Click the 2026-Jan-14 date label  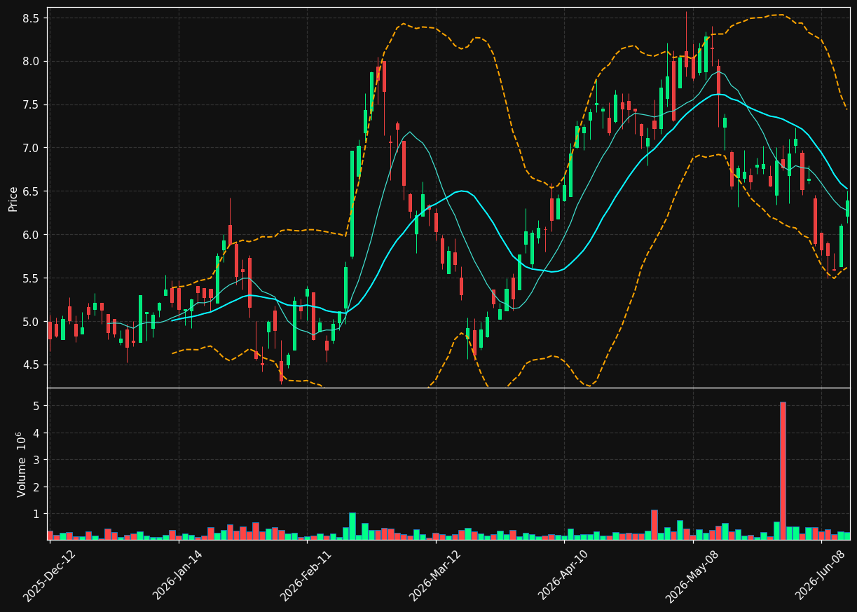pyautogui.click(x=178, y=576)
